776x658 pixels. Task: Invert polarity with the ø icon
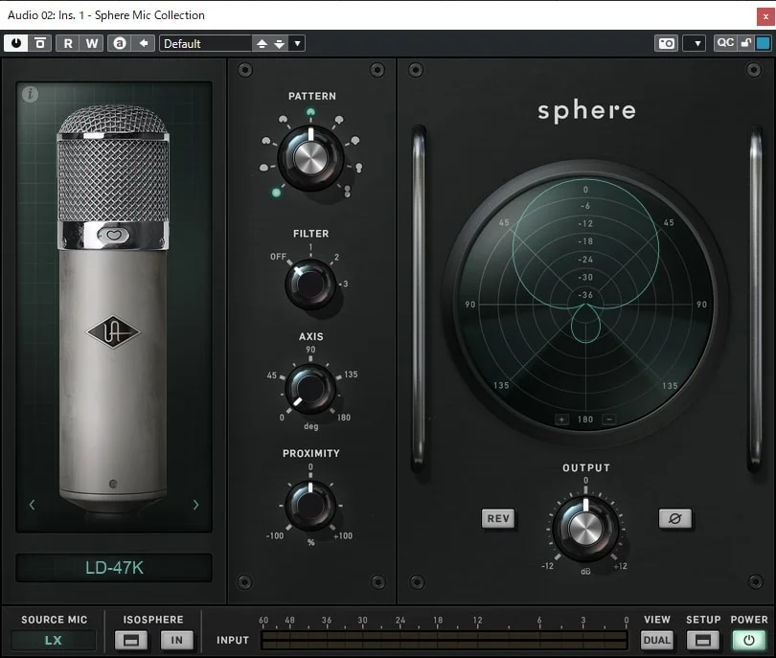pos(676,518)
